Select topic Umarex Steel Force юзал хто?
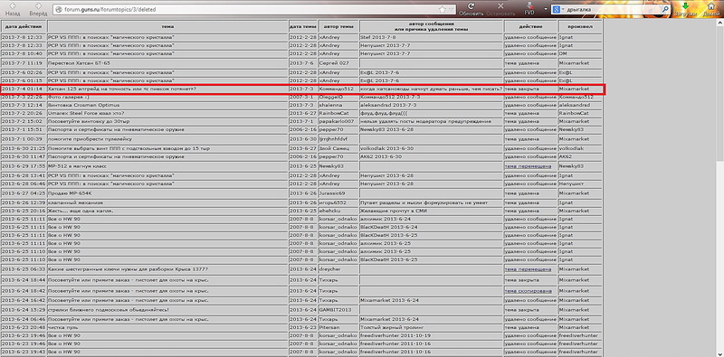Image resolution: width=724 pixels, height=357 pixels. pyautogui.click(x=86, y=113)
